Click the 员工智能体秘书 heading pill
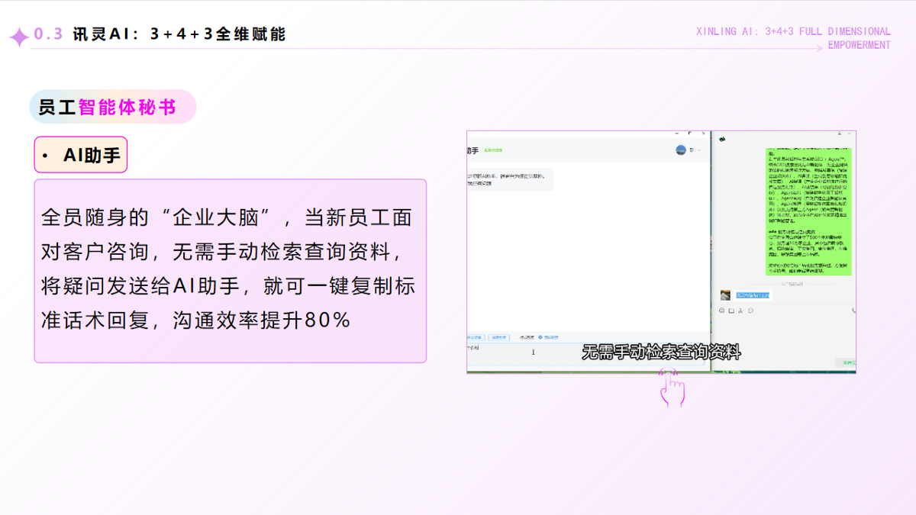This screenshot has height=515, width=916. click(112, 107)
